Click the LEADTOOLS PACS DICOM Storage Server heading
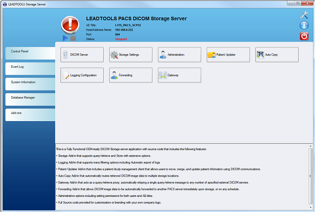315x212 pixels. point(136,19)
